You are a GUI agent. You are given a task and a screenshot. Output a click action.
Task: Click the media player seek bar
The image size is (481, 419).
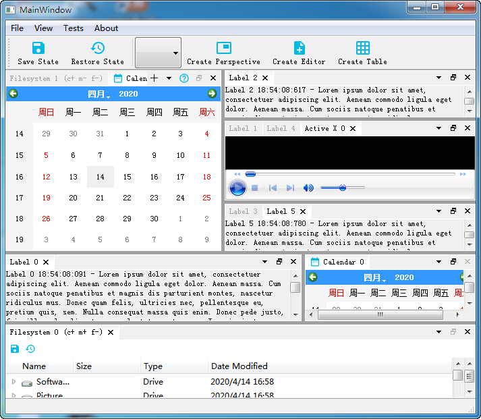(x=350, y=174)
